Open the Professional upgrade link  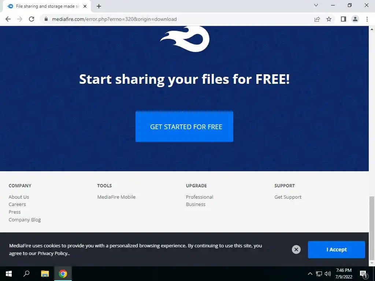pos(200,197)
